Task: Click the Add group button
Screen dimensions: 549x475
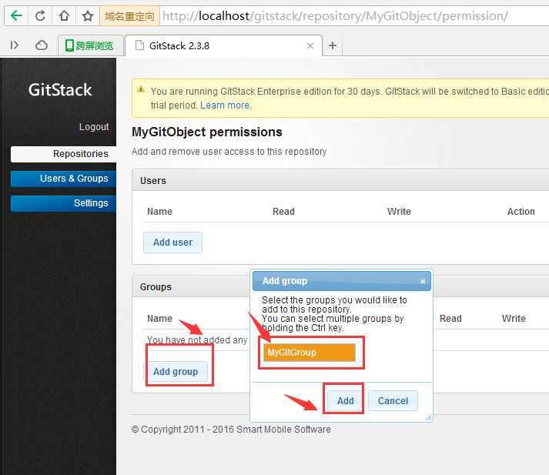Action: pos(176,372)
